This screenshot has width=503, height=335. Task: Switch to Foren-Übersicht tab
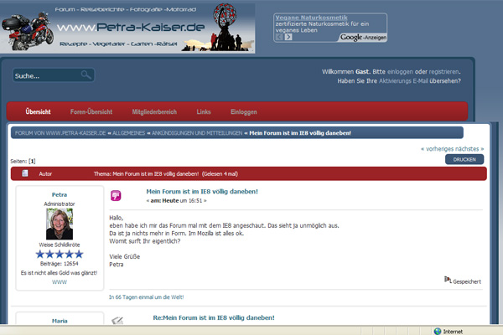click(91, 111)
